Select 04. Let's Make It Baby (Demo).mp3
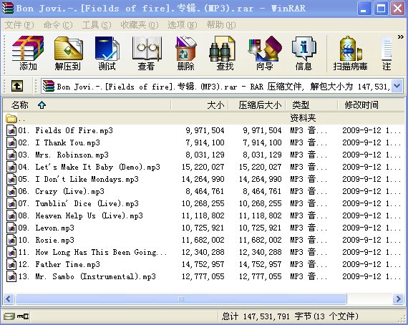 coord(89,167)
